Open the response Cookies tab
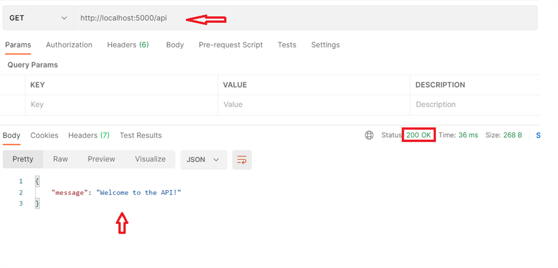Image resolution: width=558 pixels, height=268 pixels. pyautogui.click(x=44, y=135)
